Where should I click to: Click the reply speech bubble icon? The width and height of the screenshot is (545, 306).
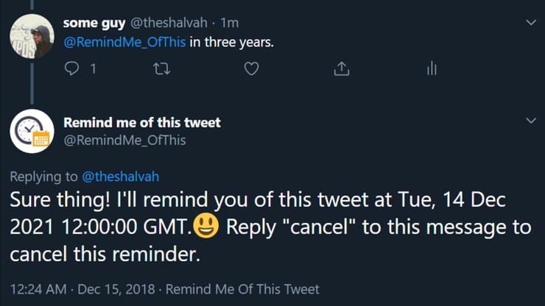click(72, 68)
